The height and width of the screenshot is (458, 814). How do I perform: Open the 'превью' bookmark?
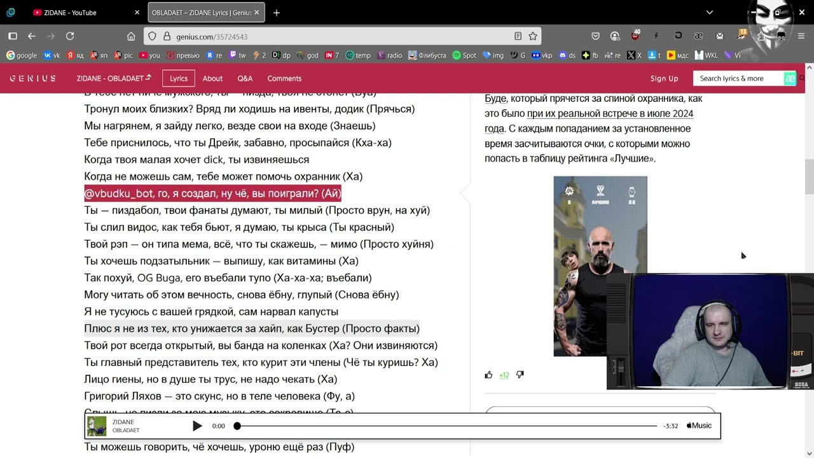pos(183,55)
